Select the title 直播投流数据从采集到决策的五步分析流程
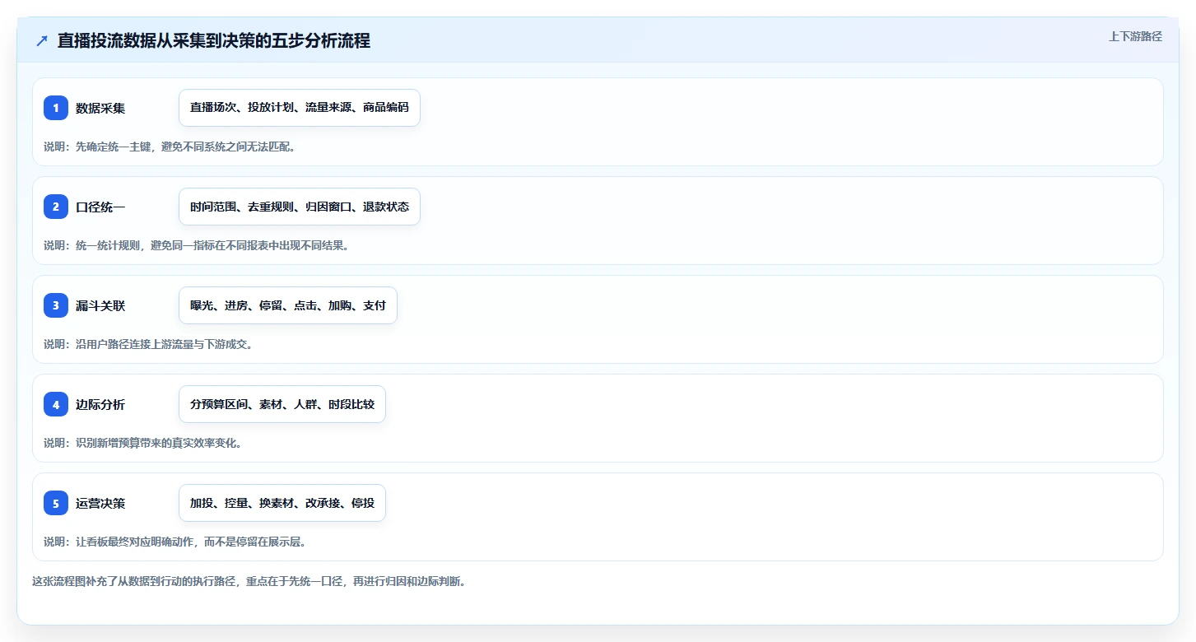 tap(214, 41)
